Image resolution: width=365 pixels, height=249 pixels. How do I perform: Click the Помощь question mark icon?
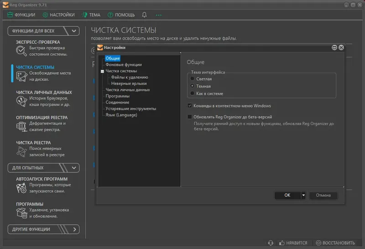click(x=110, y=15)
